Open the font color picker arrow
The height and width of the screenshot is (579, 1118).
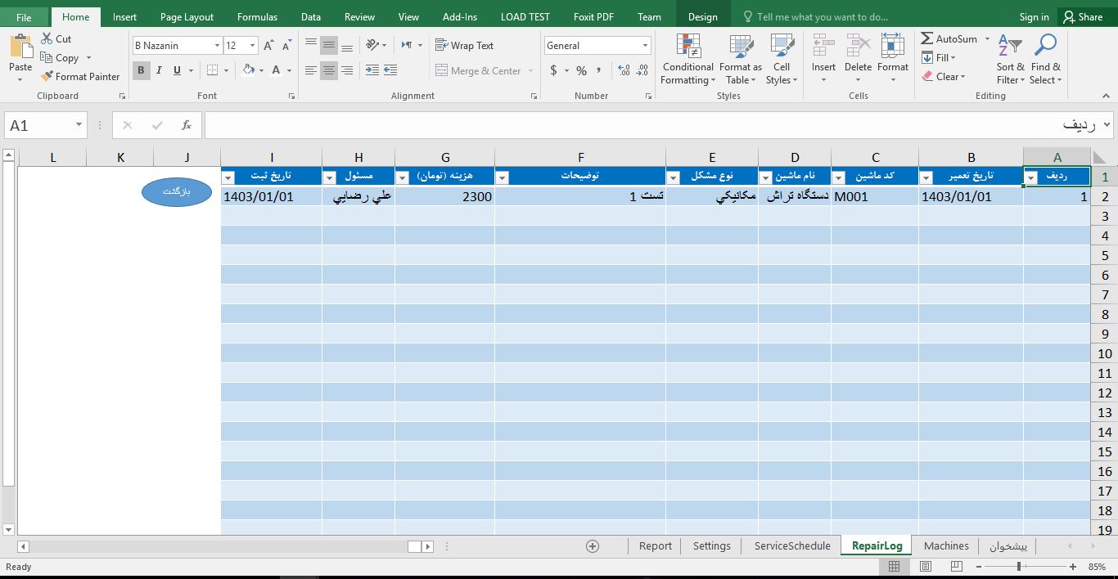[x=289, y=70]
